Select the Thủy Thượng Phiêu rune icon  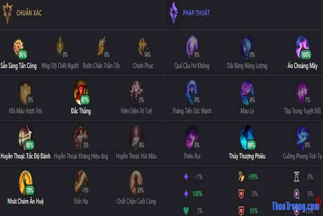[x=247, y=138]
